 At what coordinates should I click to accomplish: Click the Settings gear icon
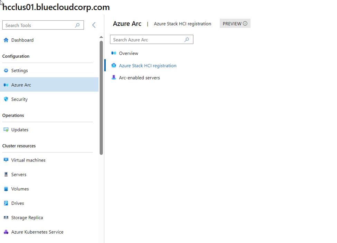point(6,71)
